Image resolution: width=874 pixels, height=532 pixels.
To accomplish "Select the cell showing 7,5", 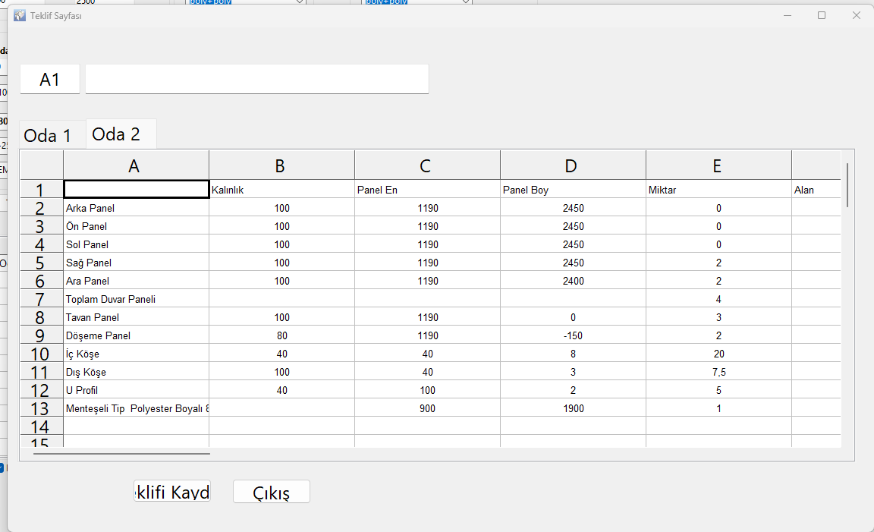I will pos(718,372).
